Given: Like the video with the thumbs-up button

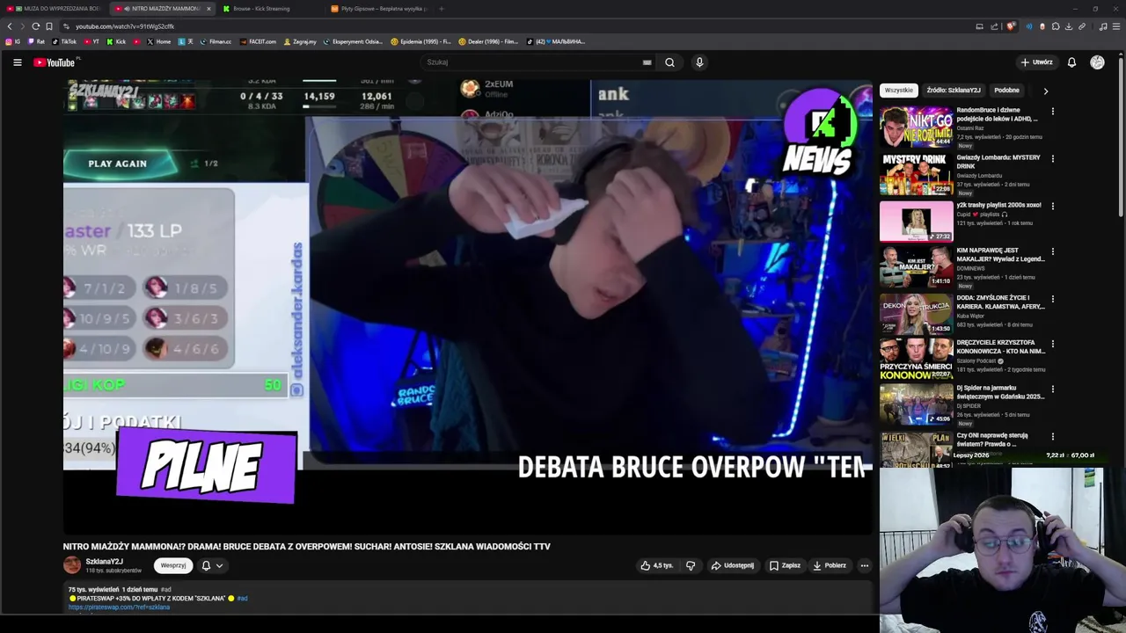Looking at the screenshot, I should coord(656,565).
